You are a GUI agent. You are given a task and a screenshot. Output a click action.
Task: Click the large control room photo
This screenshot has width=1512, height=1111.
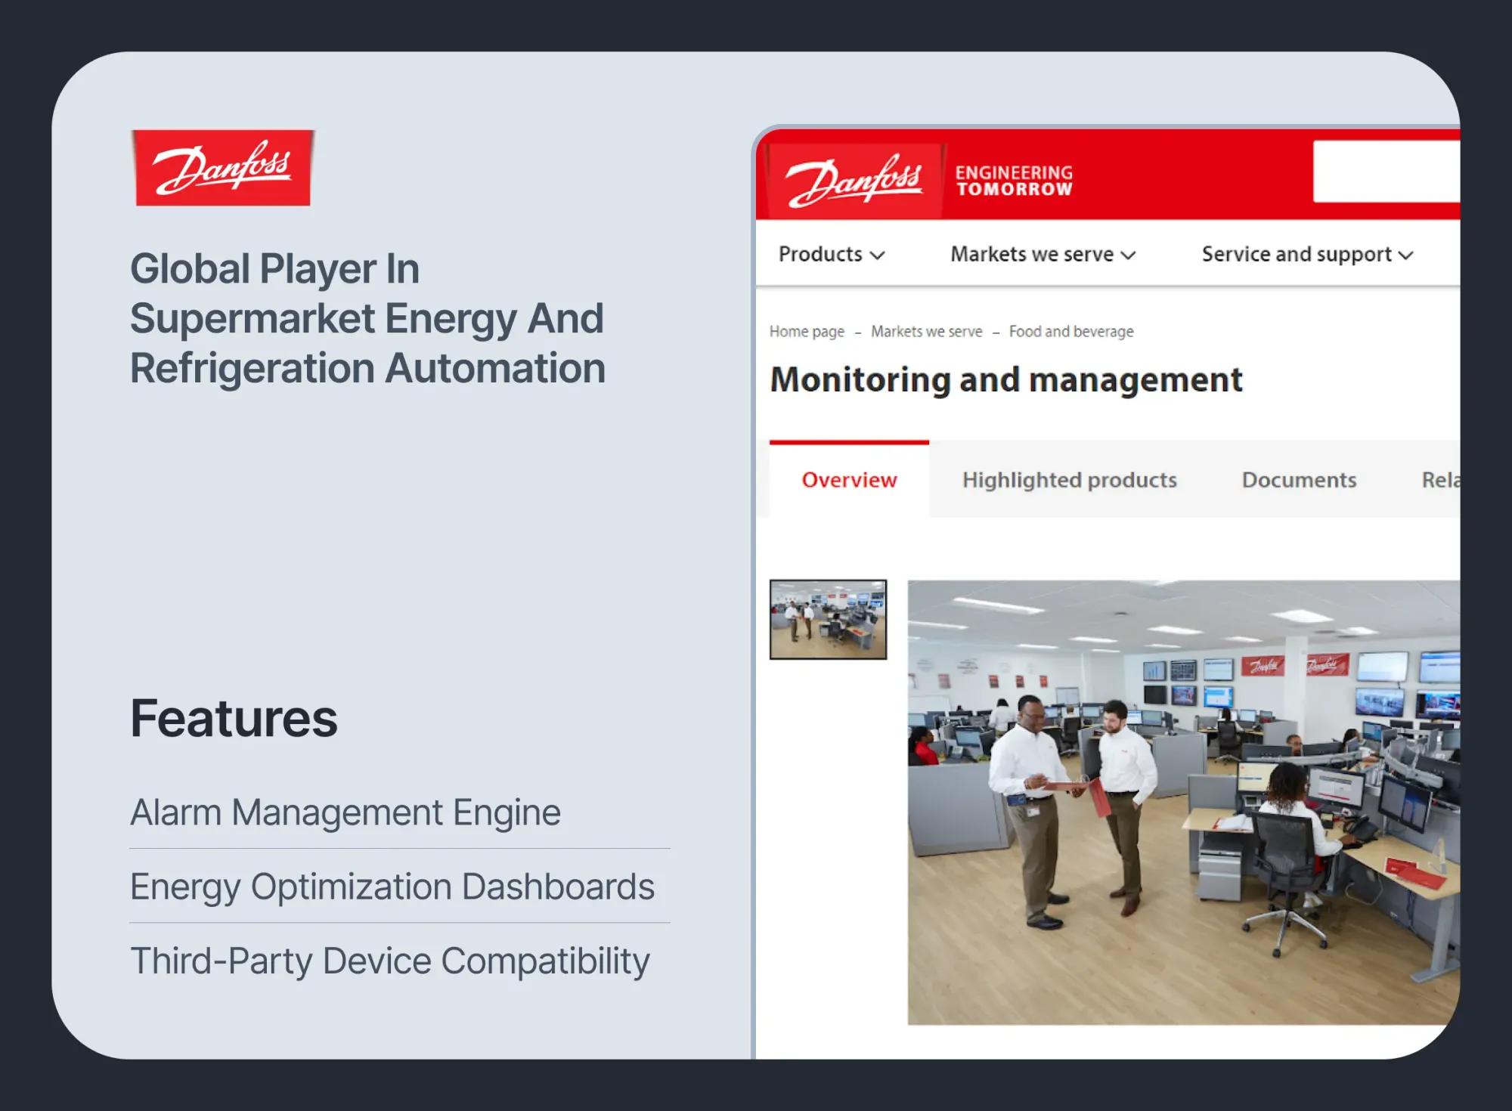(x=1183, y=803)
